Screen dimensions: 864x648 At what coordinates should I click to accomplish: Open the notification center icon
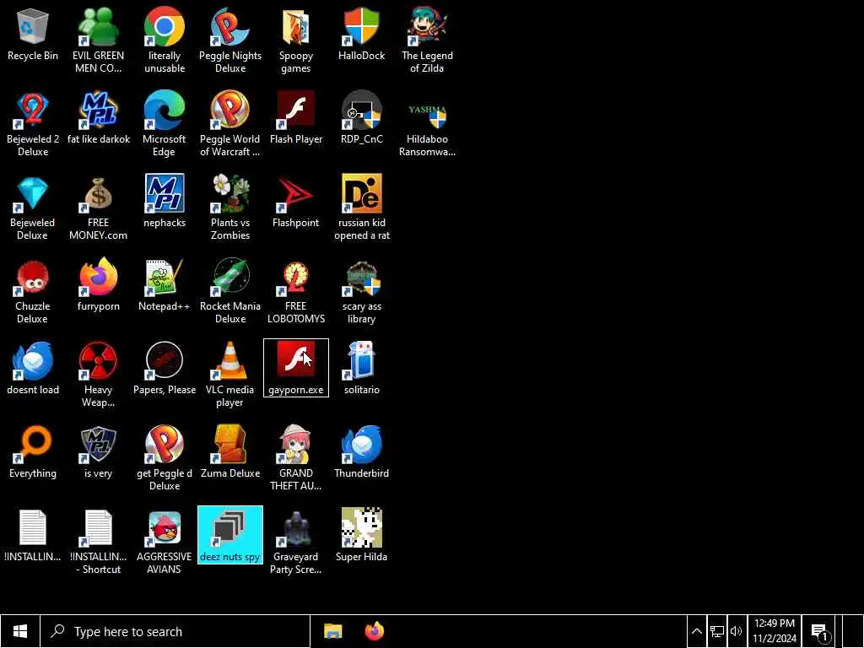pos(820,631)
